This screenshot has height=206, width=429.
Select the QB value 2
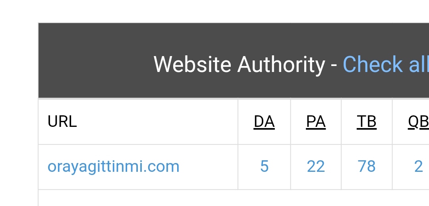(x=418, y=167)
